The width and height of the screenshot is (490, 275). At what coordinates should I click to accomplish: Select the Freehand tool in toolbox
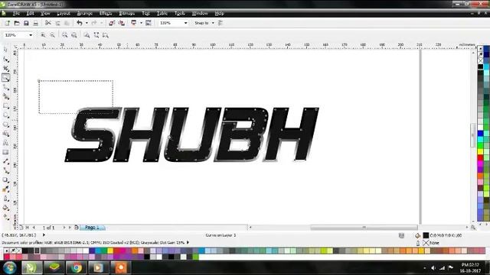(5, 87)
